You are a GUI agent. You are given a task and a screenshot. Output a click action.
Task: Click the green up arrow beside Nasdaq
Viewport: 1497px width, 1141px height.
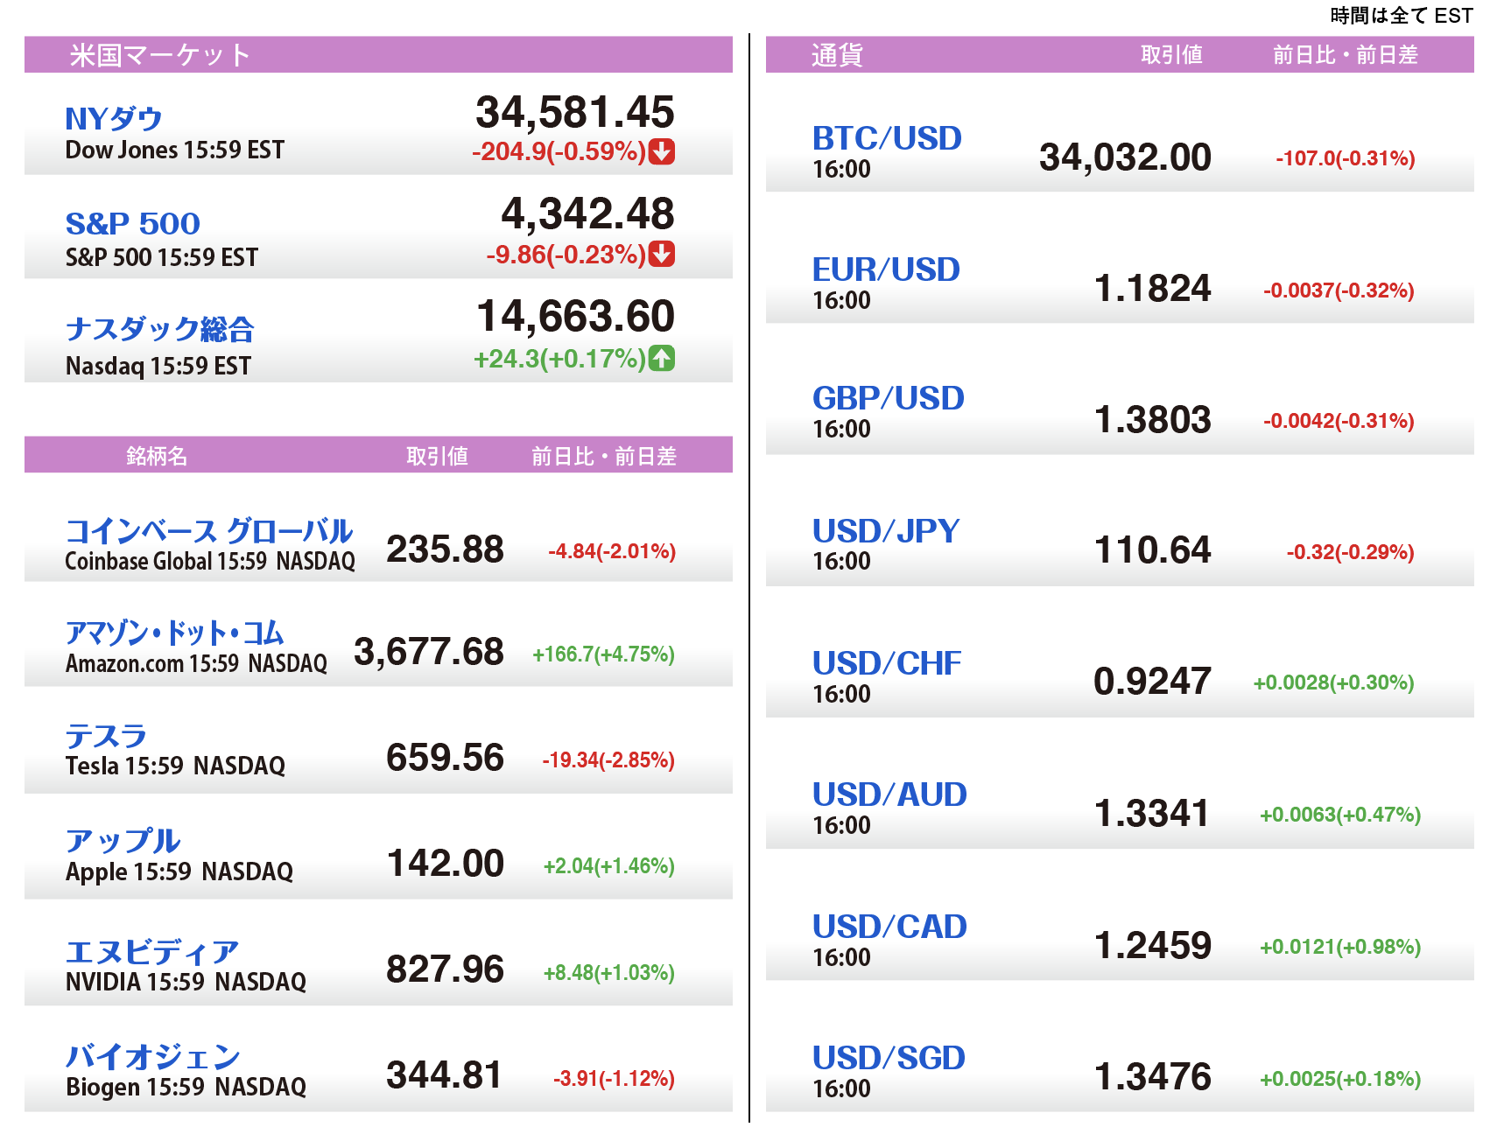click(662, 358)
